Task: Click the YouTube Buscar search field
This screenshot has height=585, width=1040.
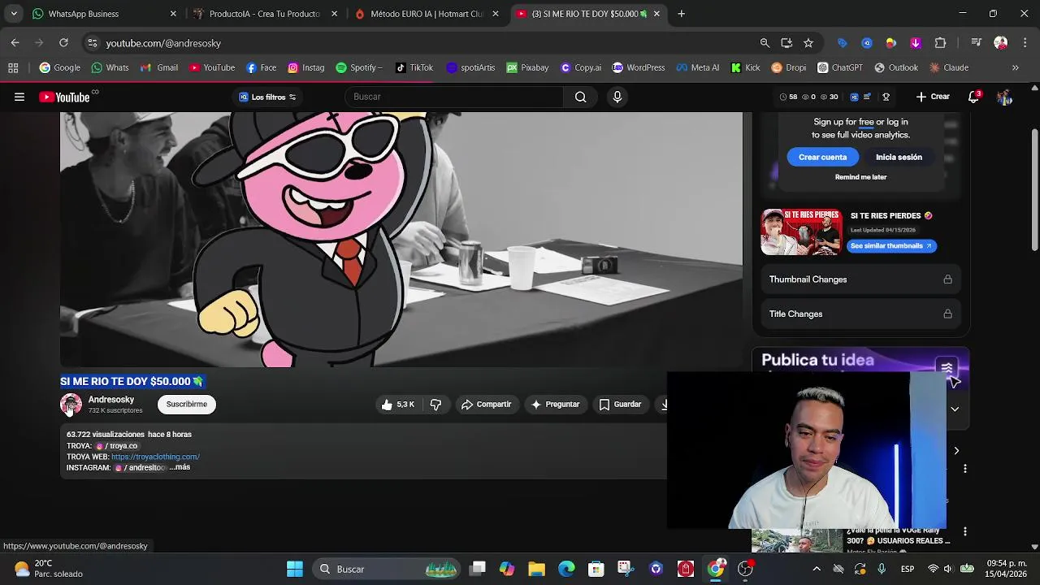Action: (x=454, y=97)
